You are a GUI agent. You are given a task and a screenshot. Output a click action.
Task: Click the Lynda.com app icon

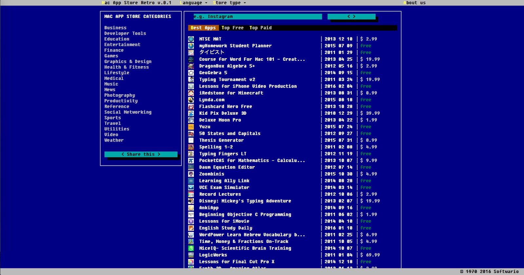191,100
